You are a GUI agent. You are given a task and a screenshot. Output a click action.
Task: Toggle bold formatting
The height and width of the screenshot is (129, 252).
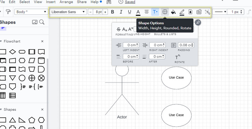[112, 12]
